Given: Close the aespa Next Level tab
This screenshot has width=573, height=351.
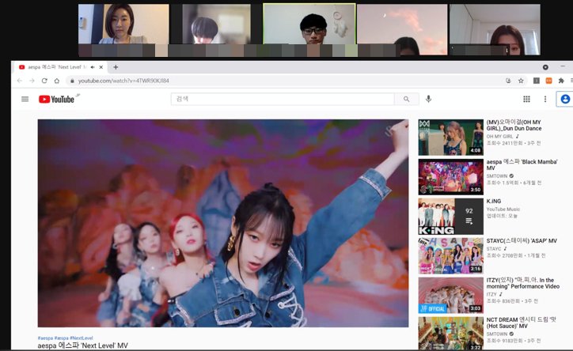Looking at the screenshot, I should click(x=101, y=67).
